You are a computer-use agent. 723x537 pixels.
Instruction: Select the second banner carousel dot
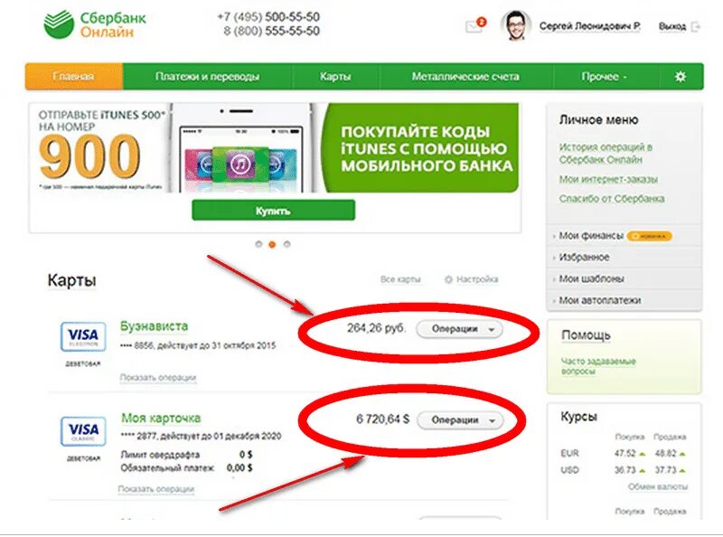tap(273, 244)
